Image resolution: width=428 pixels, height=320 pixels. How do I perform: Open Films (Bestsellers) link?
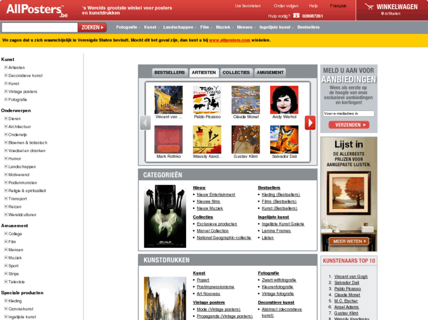[279, 201]
